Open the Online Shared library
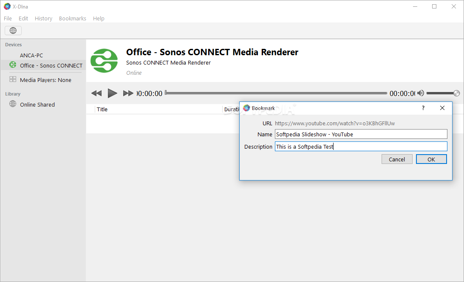The height and width of the screenshot is (282, 464). (37, 104)
